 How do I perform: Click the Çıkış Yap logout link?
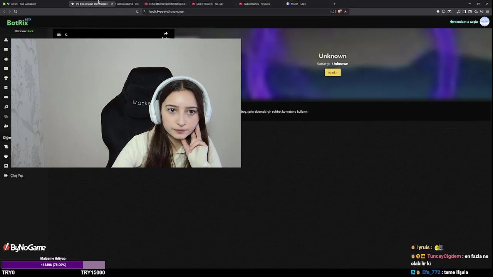point(14,175)
